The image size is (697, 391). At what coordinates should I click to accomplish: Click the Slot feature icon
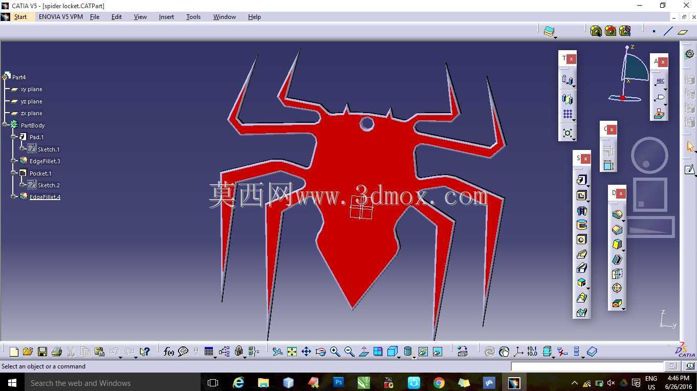pyautogui.click(x=581, y=268)
